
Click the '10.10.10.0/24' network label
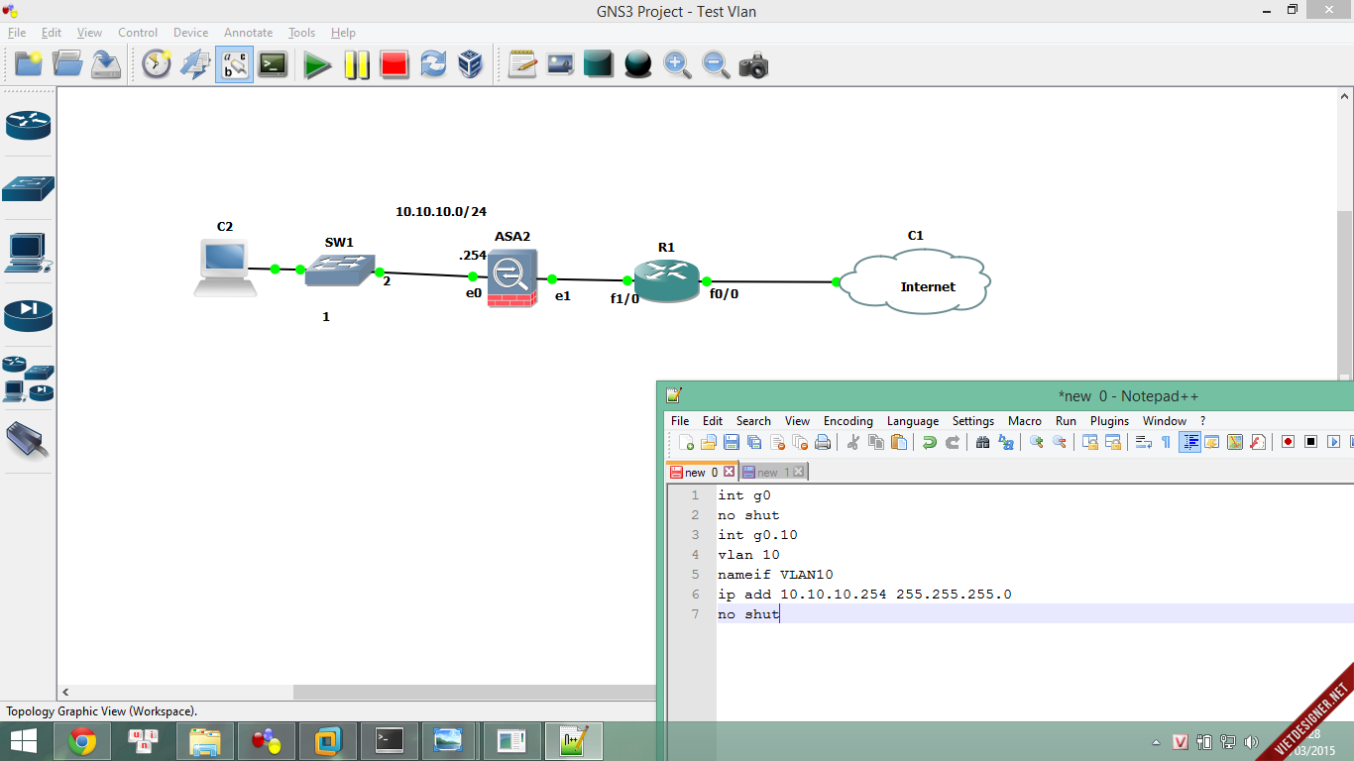pyautogui.click(x=441, y=211)
